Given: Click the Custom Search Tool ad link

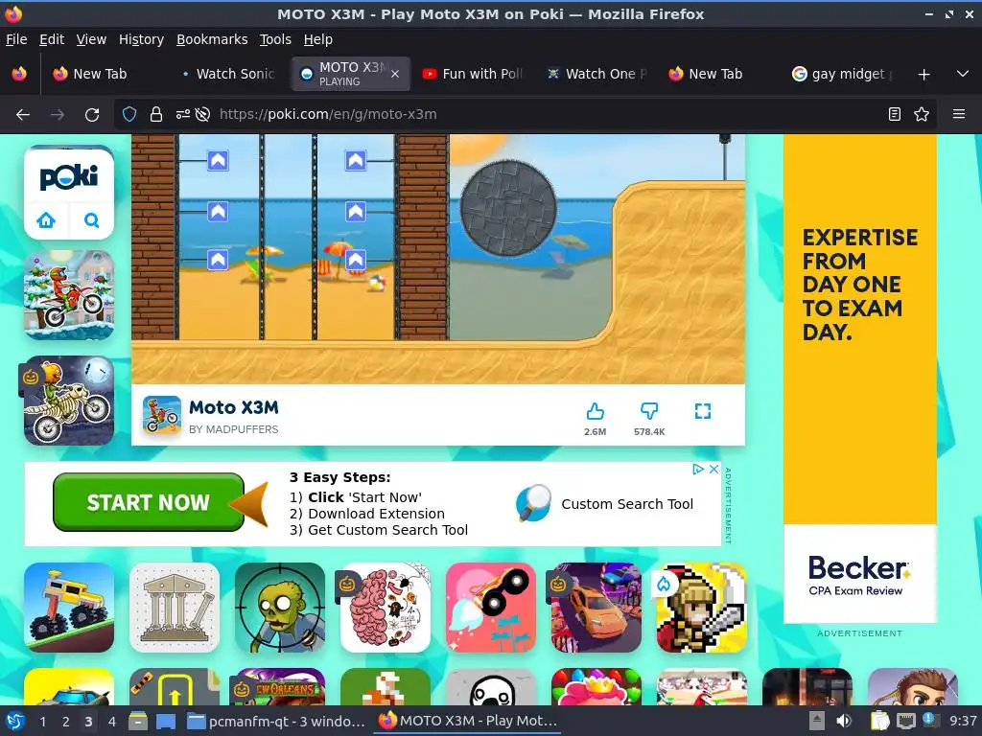Looking at the screenshot, I should click(x=627, y=504).
